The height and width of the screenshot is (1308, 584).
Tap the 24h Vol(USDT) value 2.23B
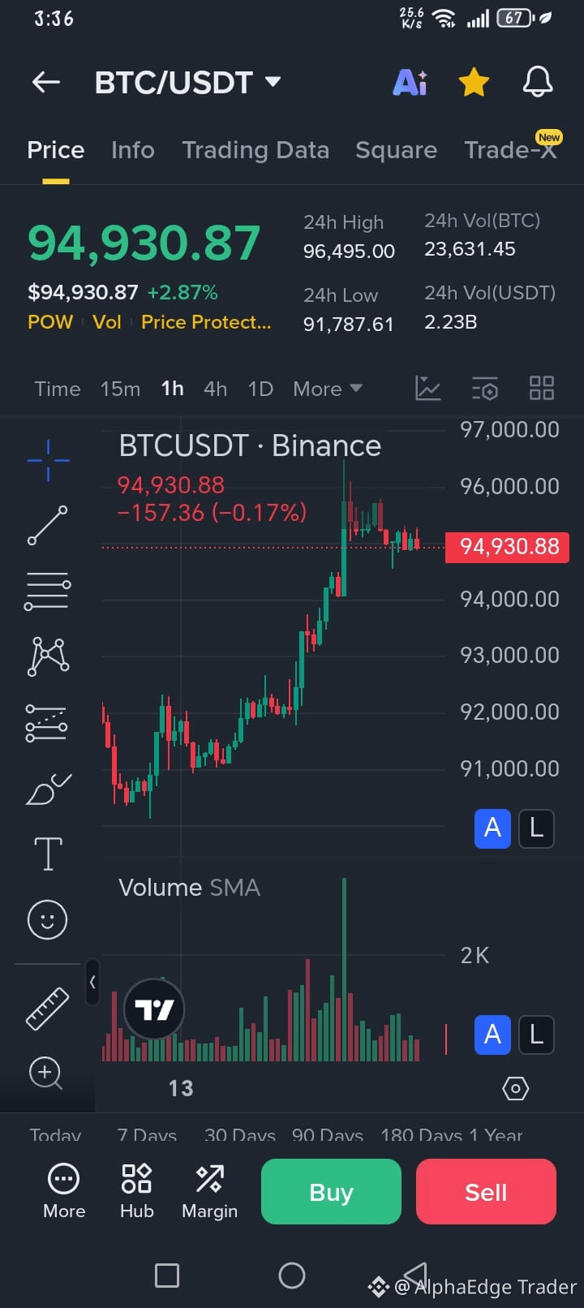click(450, 322)
